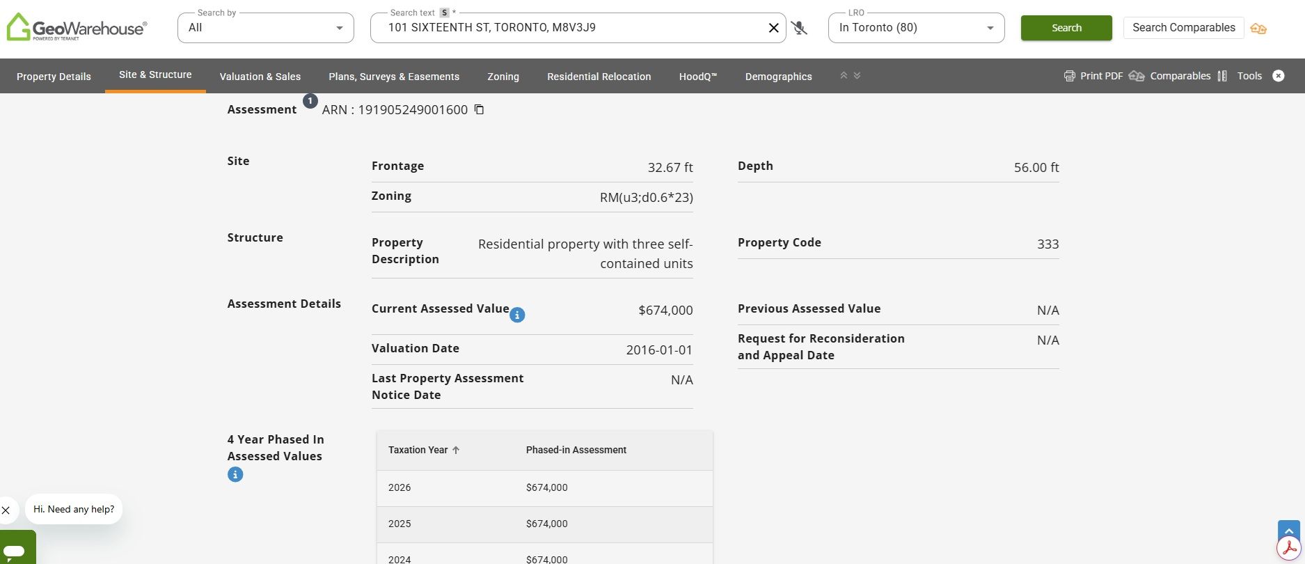The height and width of the screenshot is (564, 1305).
Task: Dismiss the 'Hi. Need any help?' chat bubble
Action: coord(6,510)
